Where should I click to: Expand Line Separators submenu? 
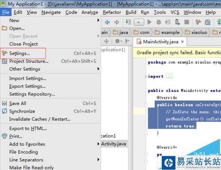(50, 160)
